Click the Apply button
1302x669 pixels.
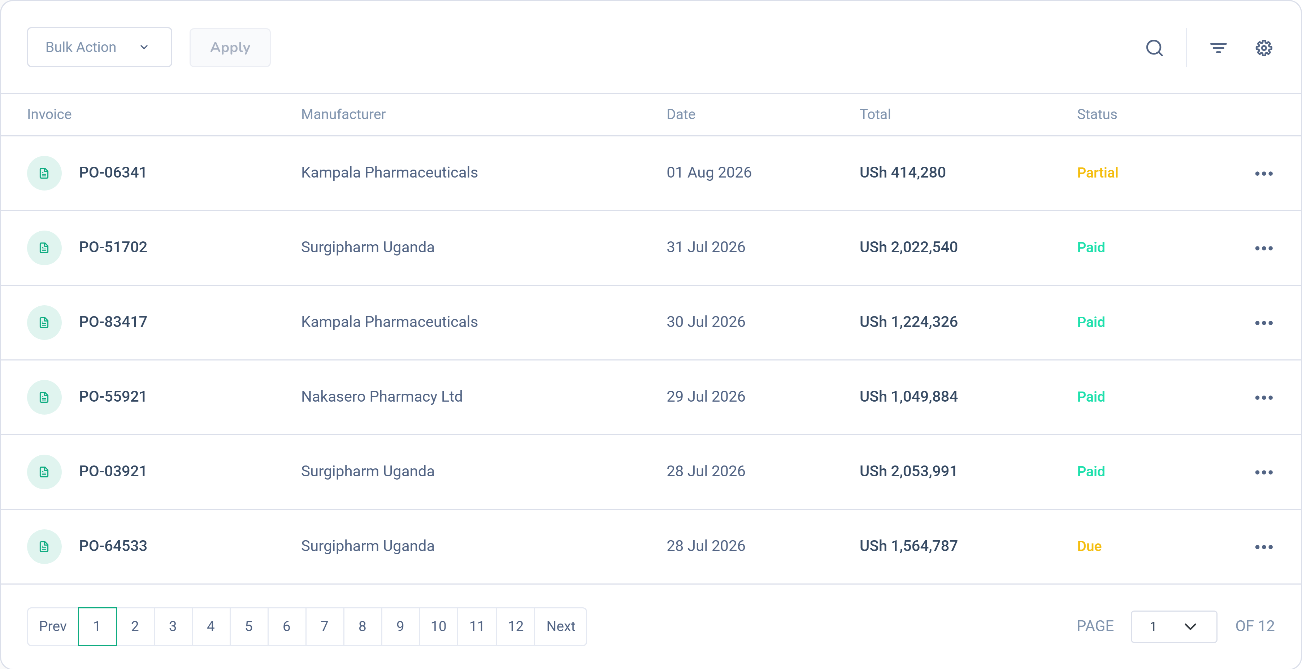230,48
